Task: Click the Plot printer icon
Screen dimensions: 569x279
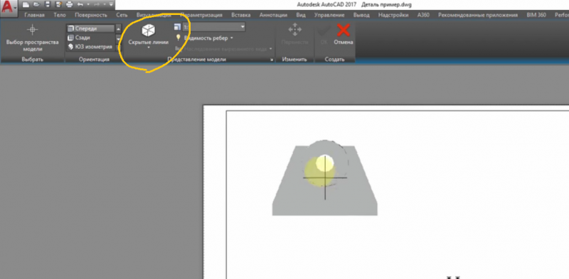Action: [x=69, y=5]
